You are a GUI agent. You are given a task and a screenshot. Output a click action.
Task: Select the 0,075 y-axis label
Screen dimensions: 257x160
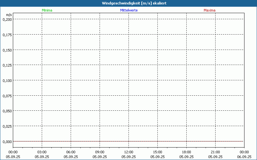[7, 95]
